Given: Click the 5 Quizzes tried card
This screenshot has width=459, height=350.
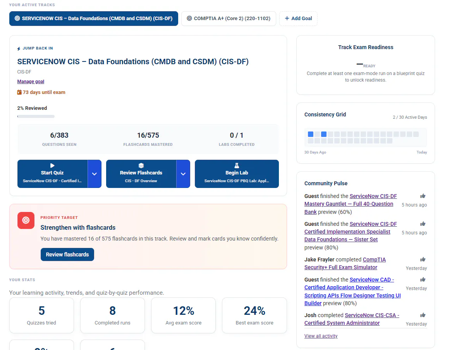Looking at the screenshot, I should pos(41,315).
